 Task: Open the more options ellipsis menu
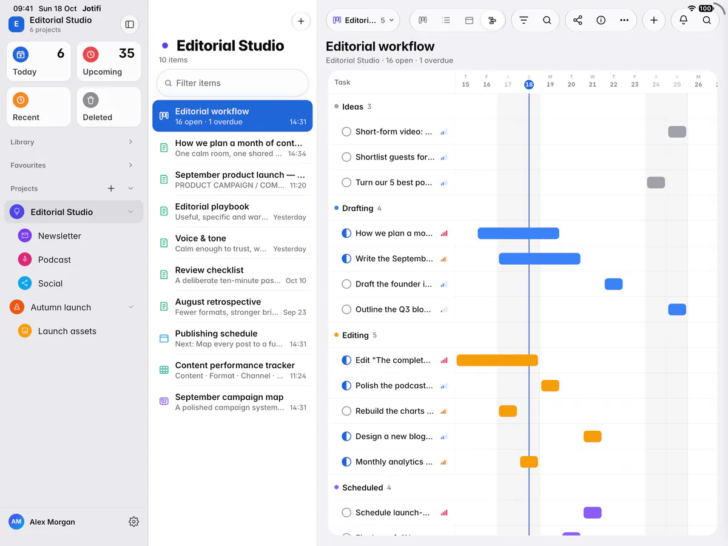click(624, 20)
